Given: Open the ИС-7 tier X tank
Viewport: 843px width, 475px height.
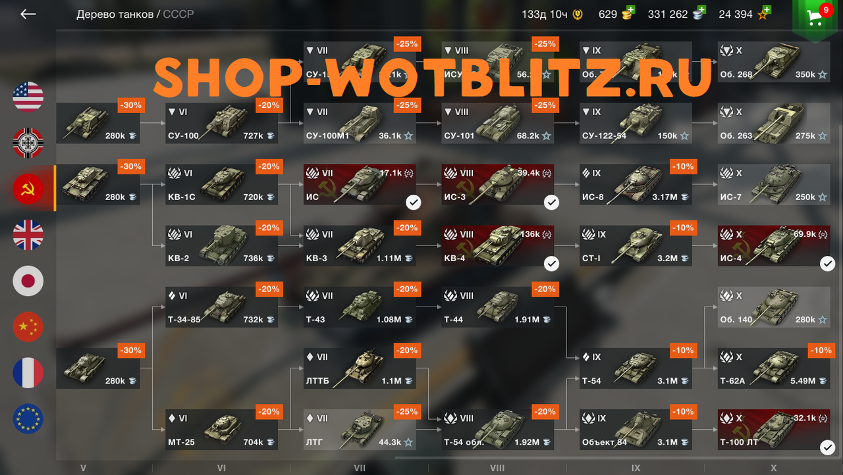Looking at the screenshot, I should coord(775,185).
